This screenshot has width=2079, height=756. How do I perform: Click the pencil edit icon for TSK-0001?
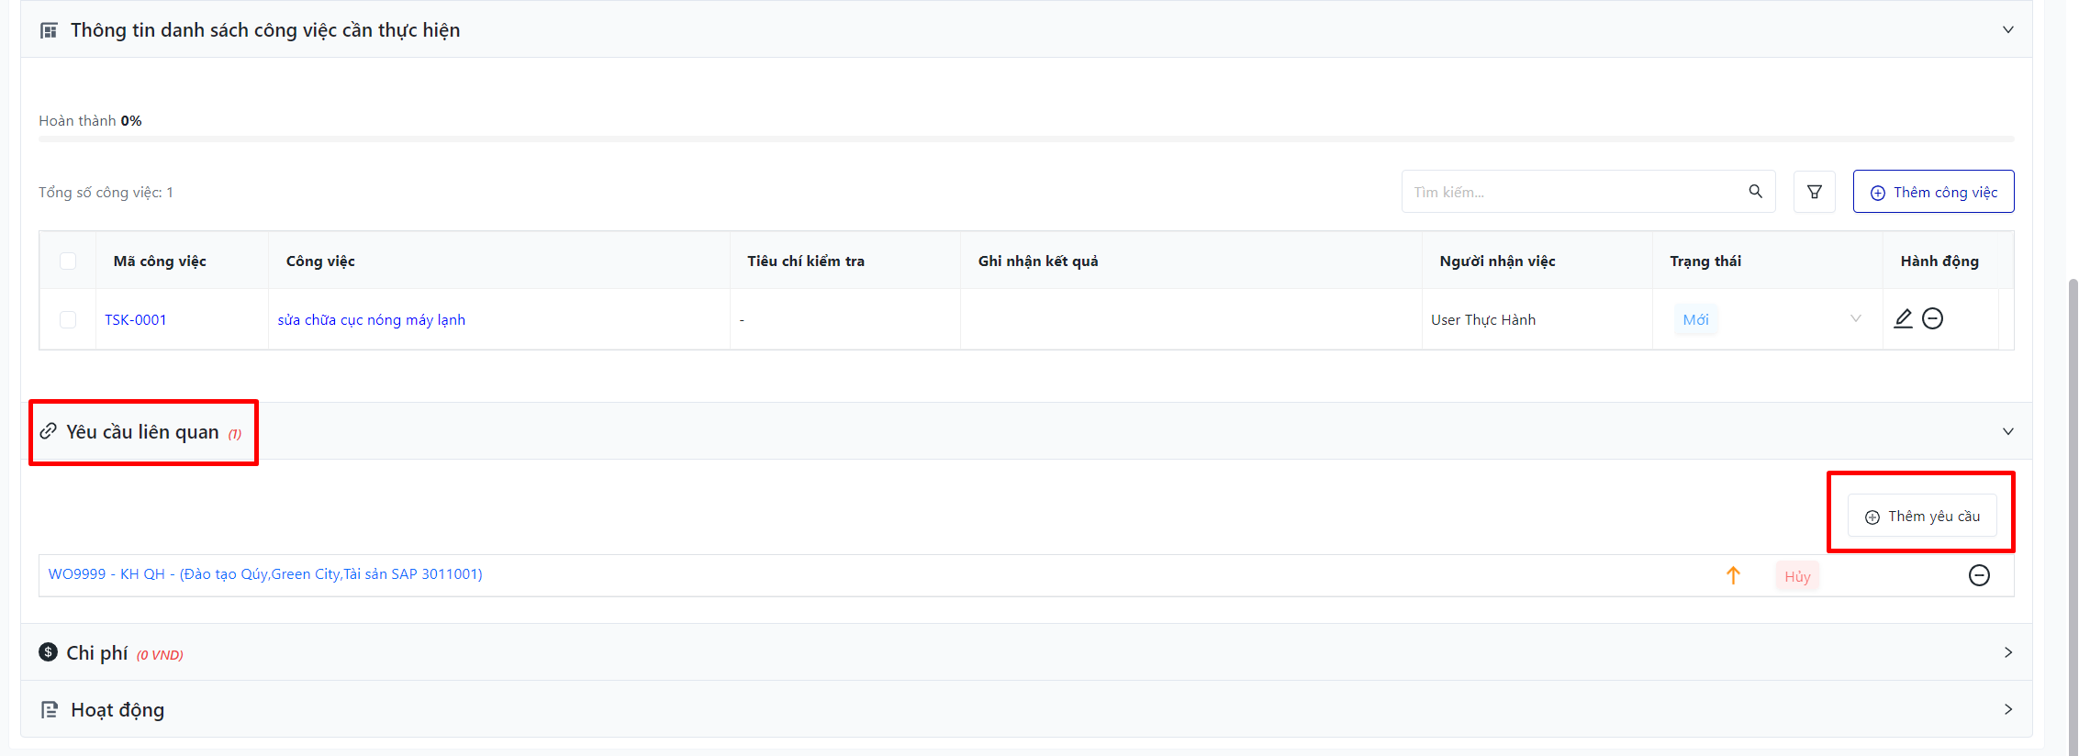coord(1903,318)
